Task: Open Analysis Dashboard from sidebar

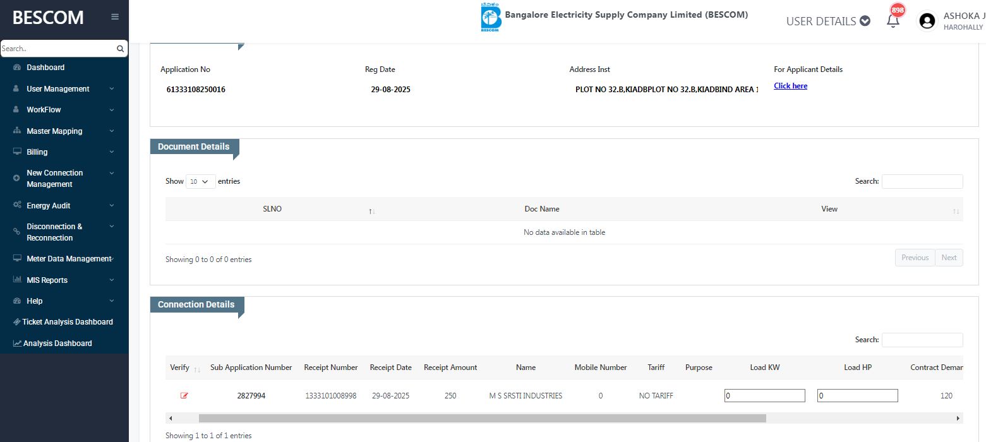Action: pyautogui.click(x=57, y=343)
